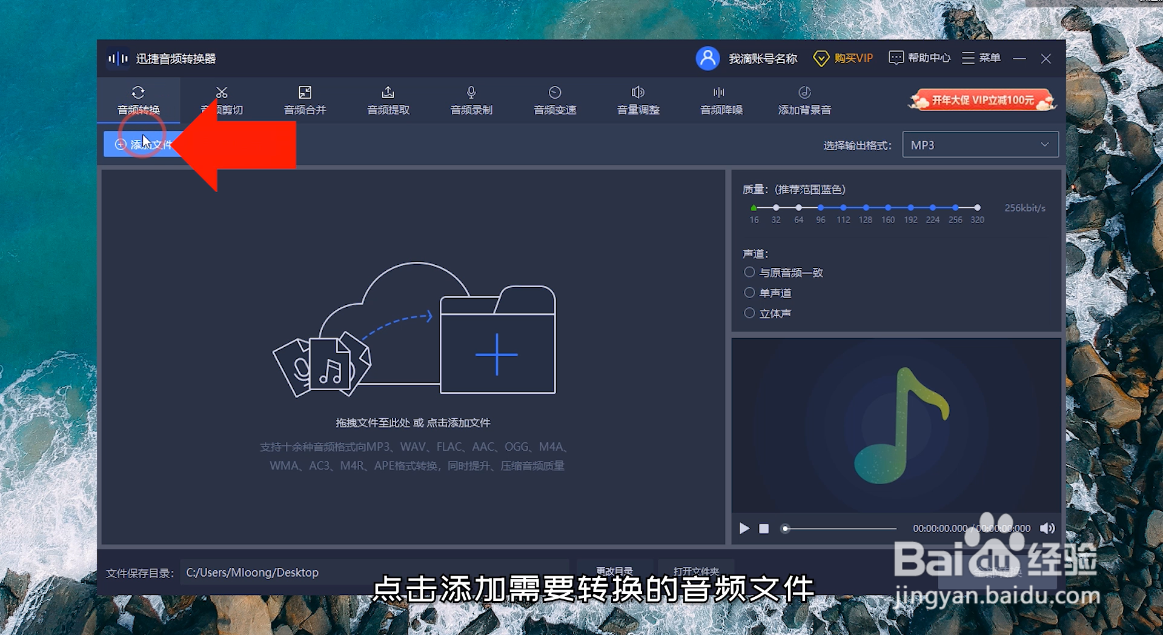Set quality to 32 kbit/s point
The height and width of the screenshot is (635, 1163).
pos(776,208)
